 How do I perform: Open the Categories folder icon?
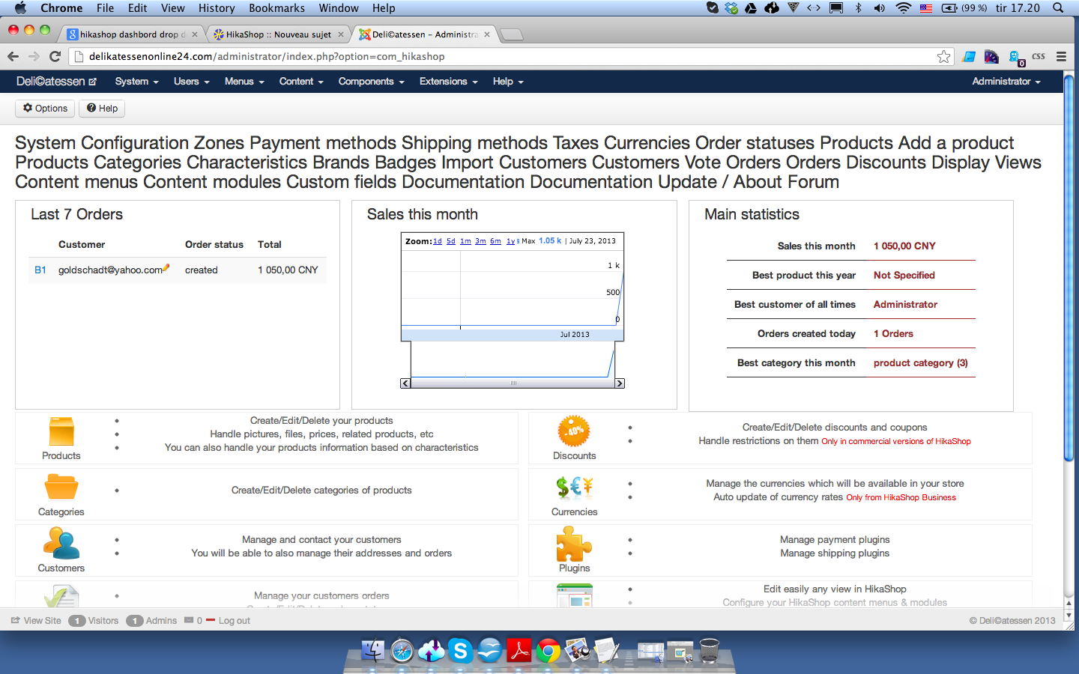[x=61, y=488]
